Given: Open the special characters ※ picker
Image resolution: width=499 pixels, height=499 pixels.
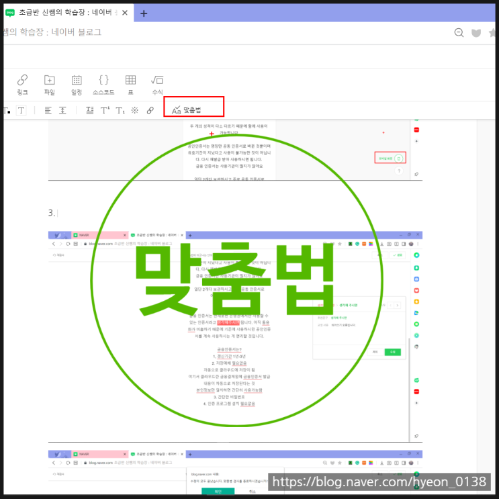Looking at the screenshot, I should (135, 110).
